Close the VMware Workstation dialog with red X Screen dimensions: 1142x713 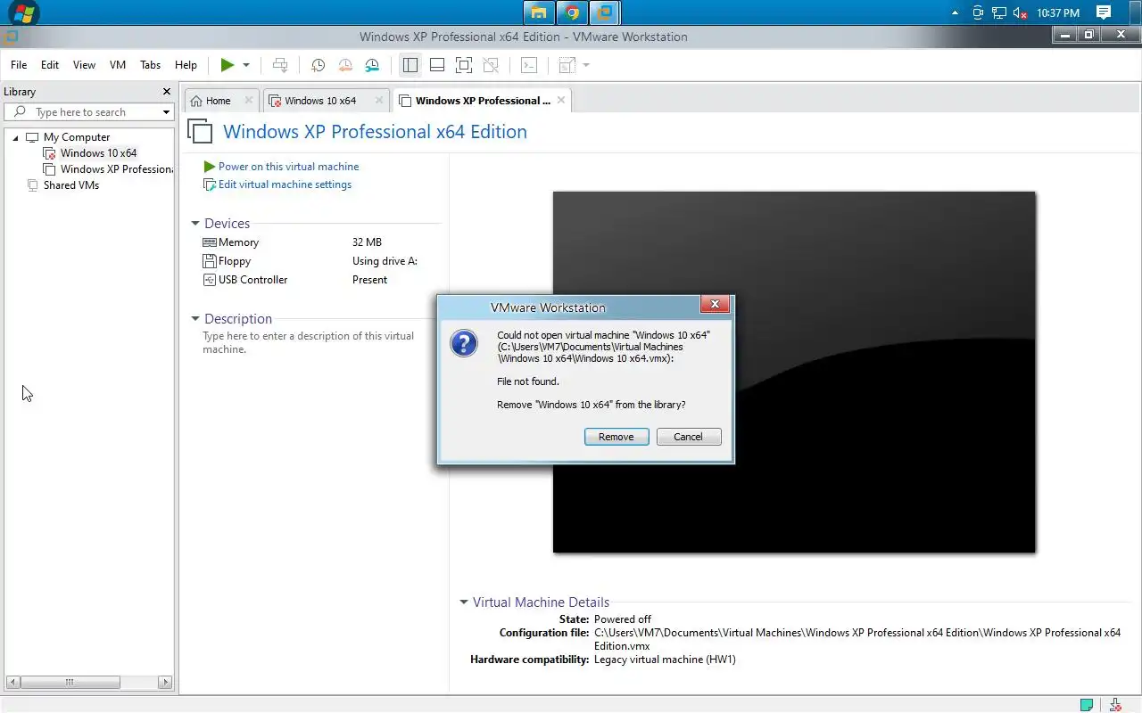pos(714,305)
